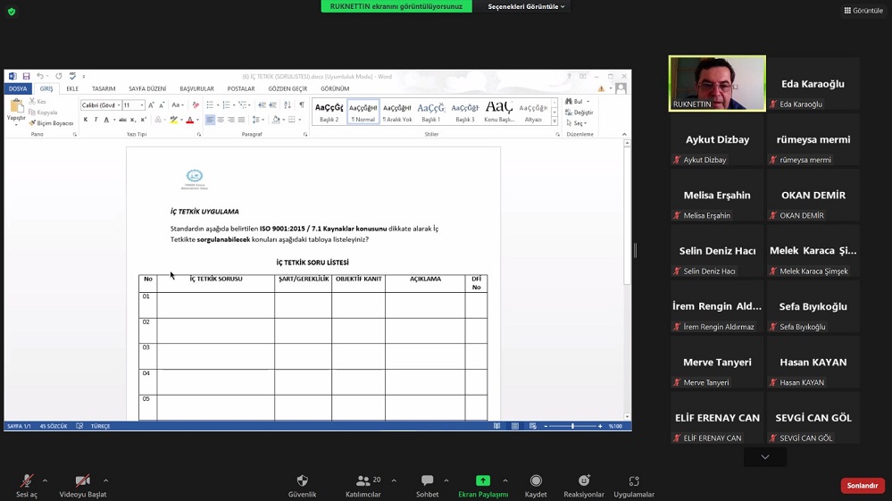
Task: Open the Uygulamalar apps icon
Action: [x=634, y=481]
